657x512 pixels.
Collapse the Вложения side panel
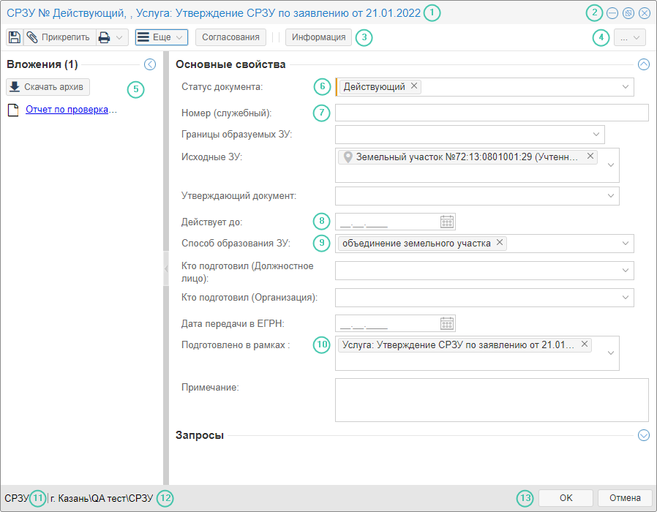coord(150,64)
